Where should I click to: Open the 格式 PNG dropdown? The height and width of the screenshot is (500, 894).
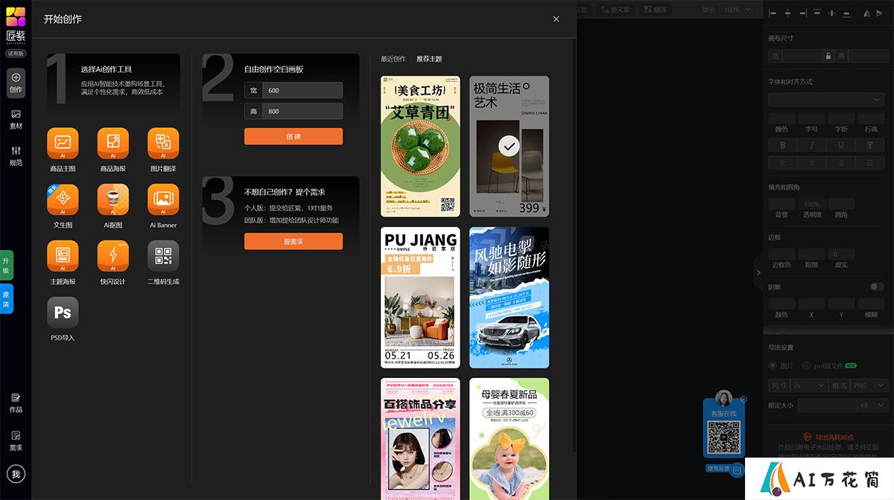click(868, 385)
